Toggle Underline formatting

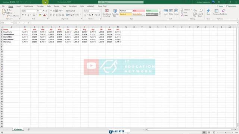[x=28, y=15]
